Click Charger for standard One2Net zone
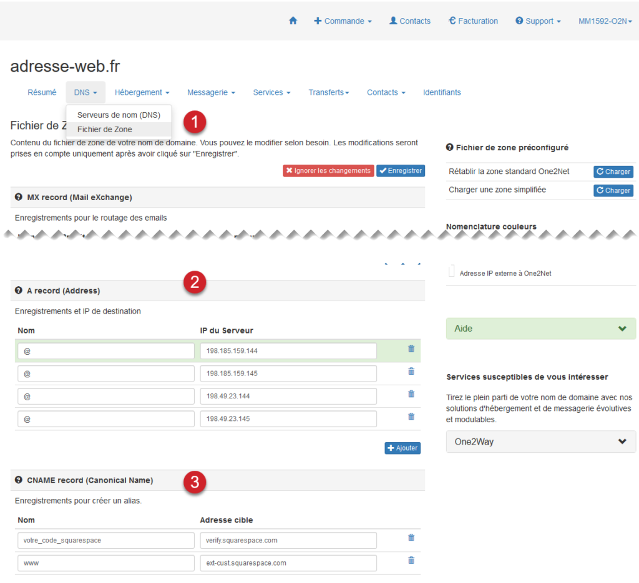Image resolution: width=639 pixels, height=583 pixels. (x=613, y=171)
